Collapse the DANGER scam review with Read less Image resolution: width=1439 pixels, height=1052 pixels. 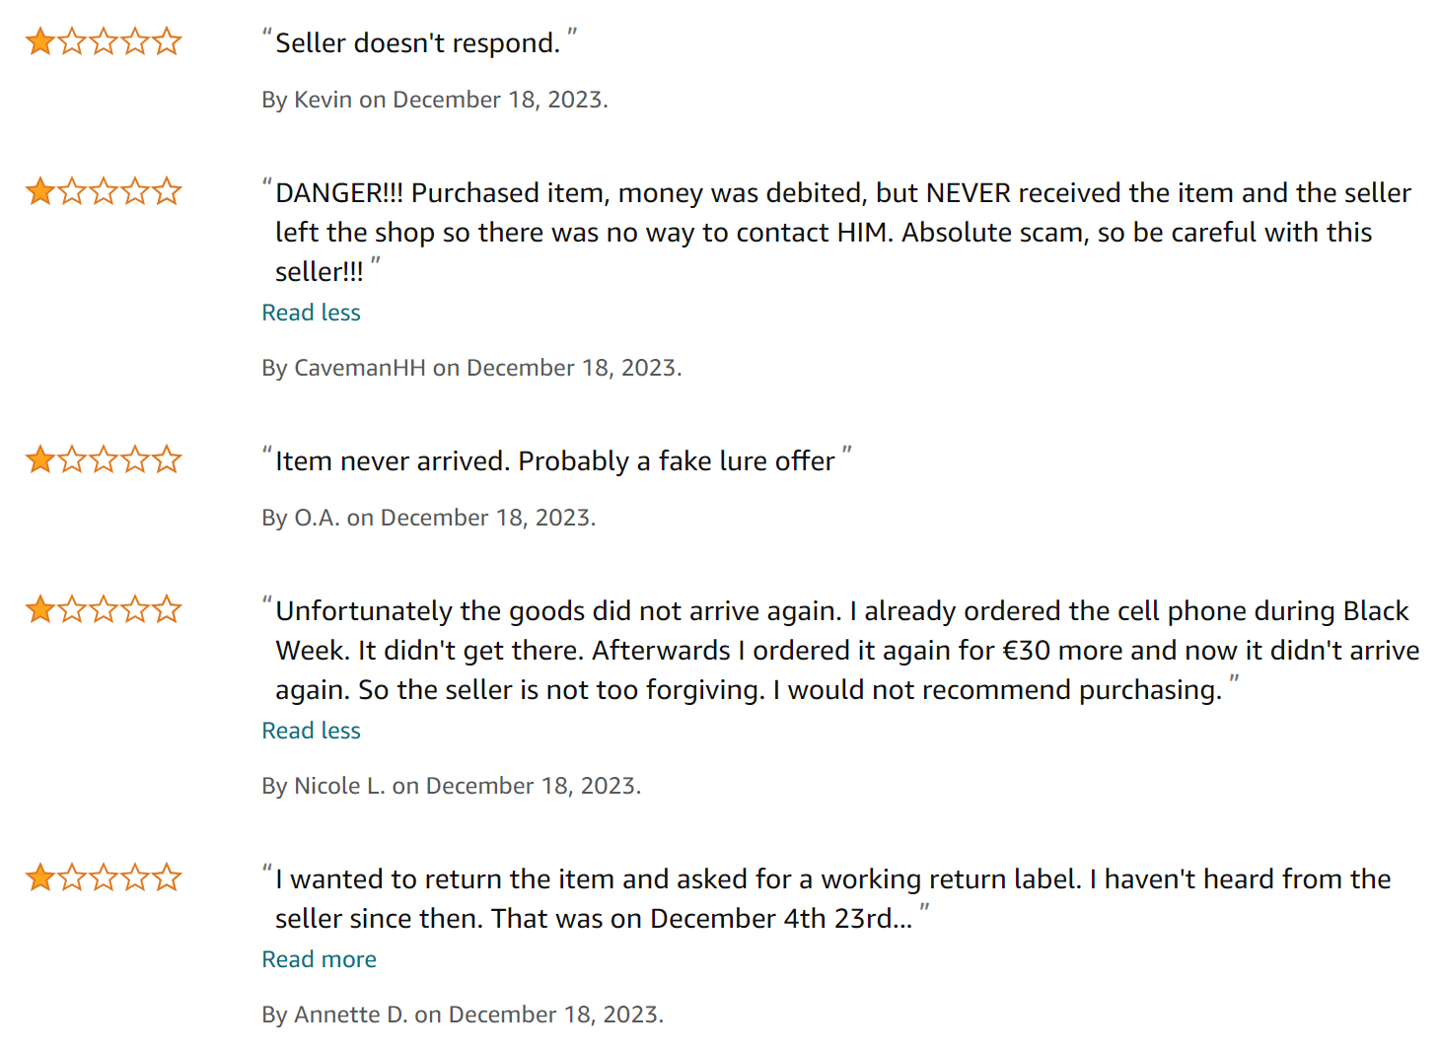311,313
